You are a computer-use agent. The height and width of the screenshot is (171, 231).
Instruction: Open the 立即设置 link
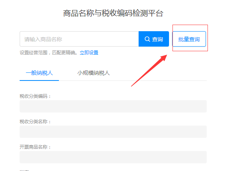click(x=89, y=53)
